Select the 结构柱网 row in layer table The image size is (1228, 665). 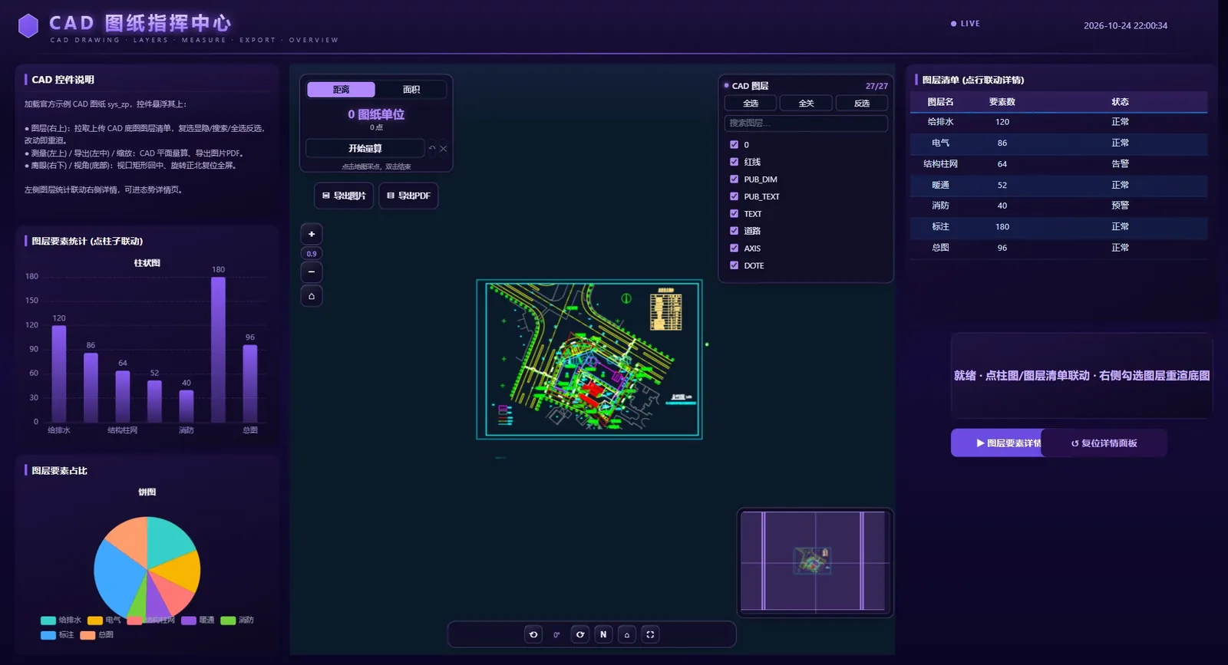tap(1058, 164)
